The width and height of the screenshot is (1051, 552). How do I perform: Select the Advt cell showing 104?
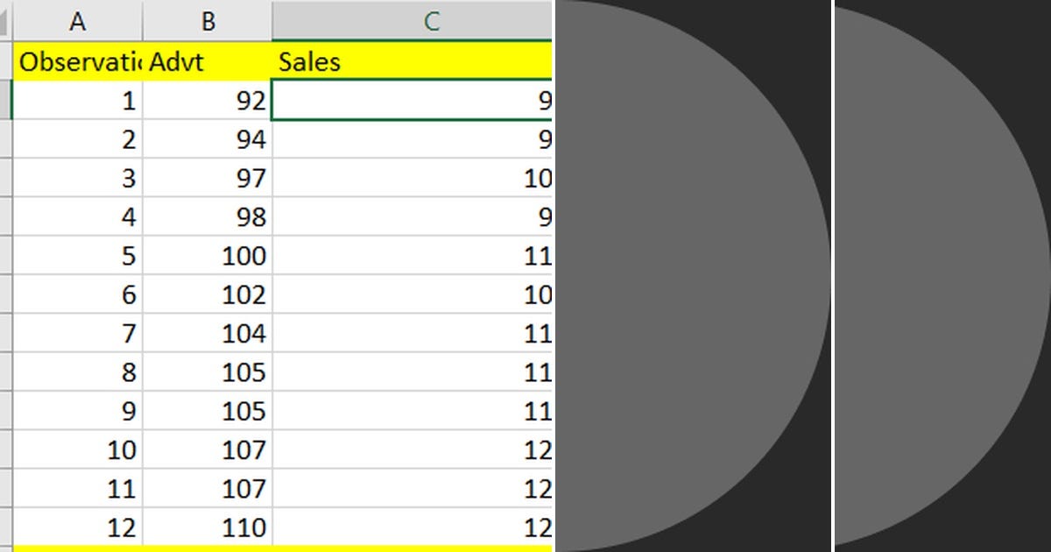tap(208, 333)
